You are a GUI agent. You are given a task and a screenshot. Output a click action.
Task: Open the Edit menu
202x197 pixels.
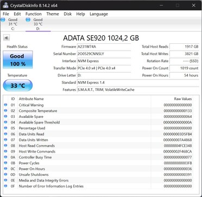17,14
